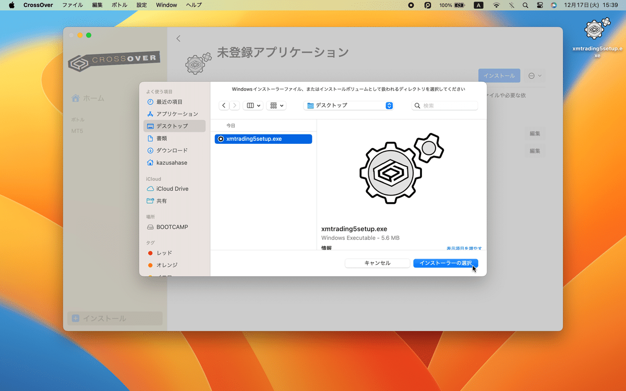Change column view mode dropdown

tap(253, 105)
